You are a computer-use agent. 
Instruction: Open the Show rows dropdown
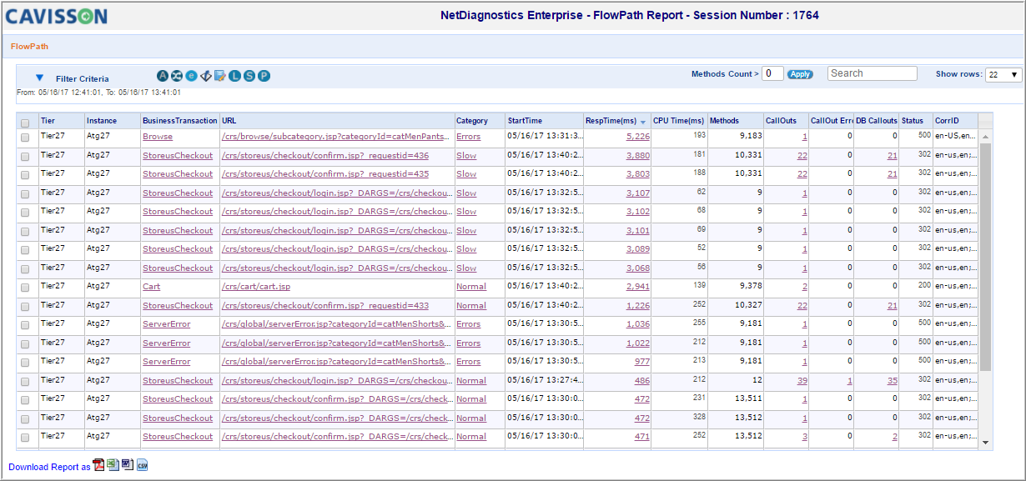[1003, 75]
